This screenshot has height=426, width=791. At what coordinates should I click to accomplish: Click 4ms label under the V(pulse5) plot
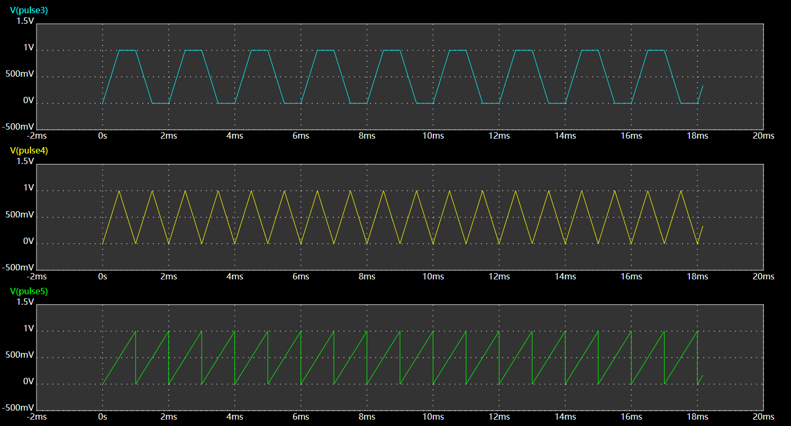(234, 416)
